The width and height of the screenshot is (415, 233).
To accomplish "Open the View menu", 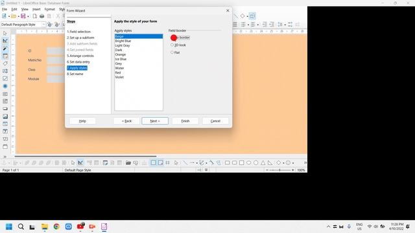I will coord(25,9).
